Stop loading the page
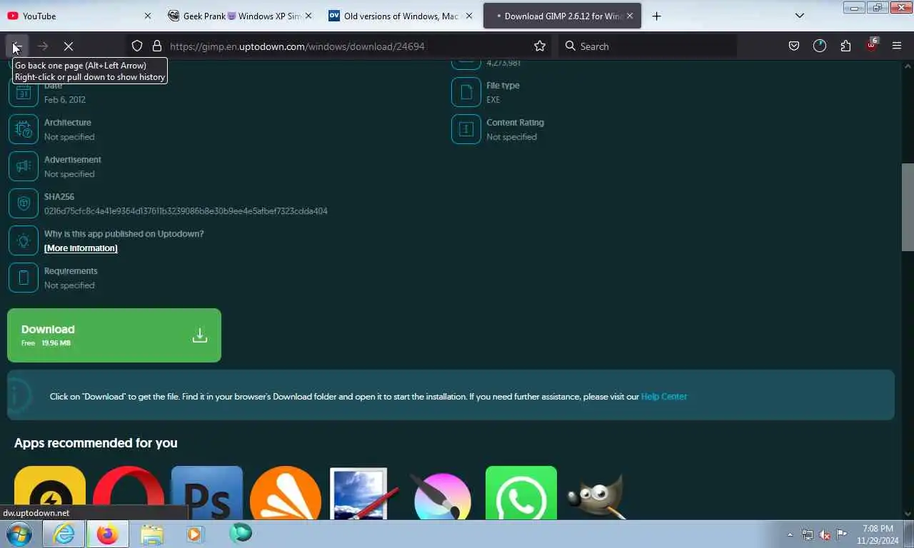 (x=69, y=46)
